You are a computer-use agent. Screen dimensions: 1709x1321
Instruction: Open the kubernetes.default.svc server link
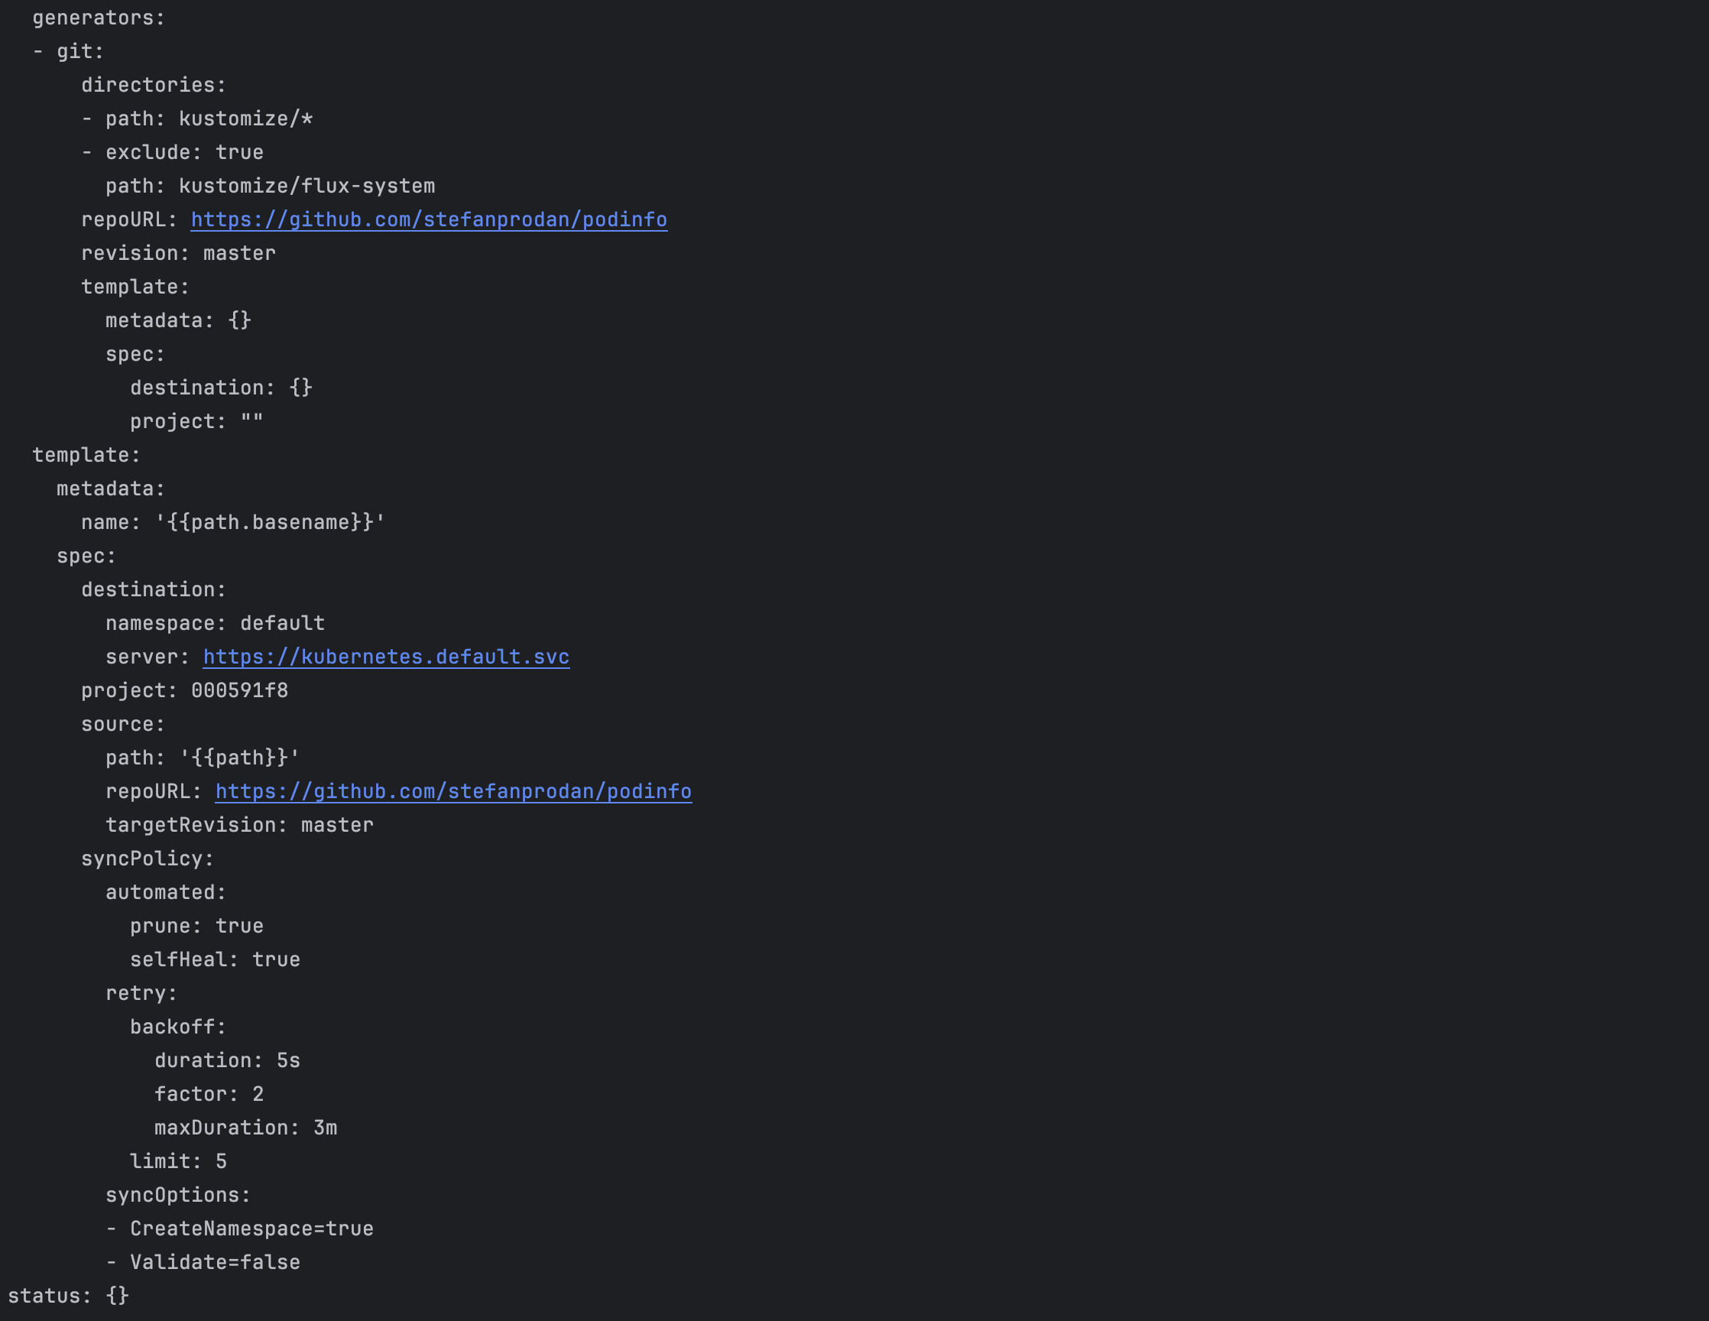point(386,657)
